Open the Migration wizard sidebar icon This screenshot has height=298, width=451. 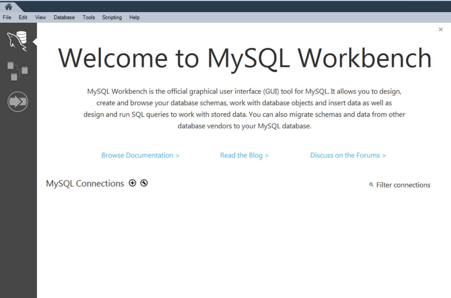click(18, 102)
